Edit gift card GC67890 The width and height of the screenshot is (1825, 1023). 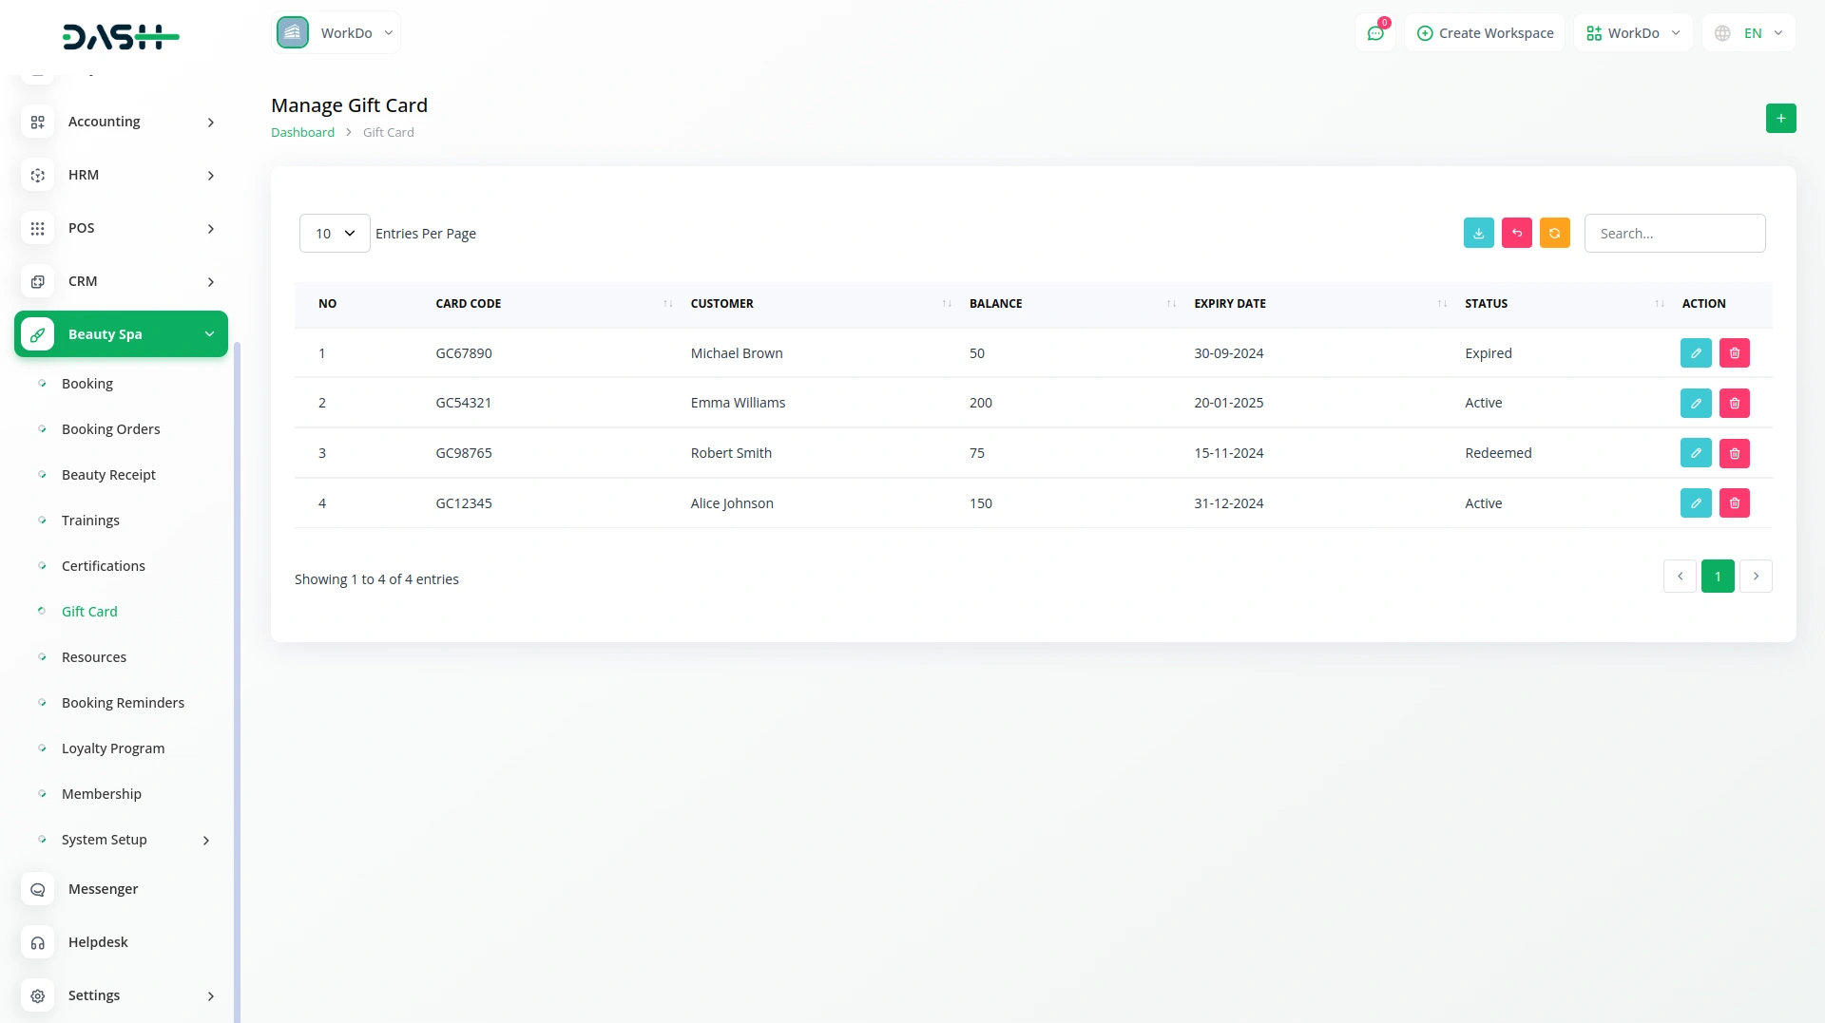pos(1695,353)
